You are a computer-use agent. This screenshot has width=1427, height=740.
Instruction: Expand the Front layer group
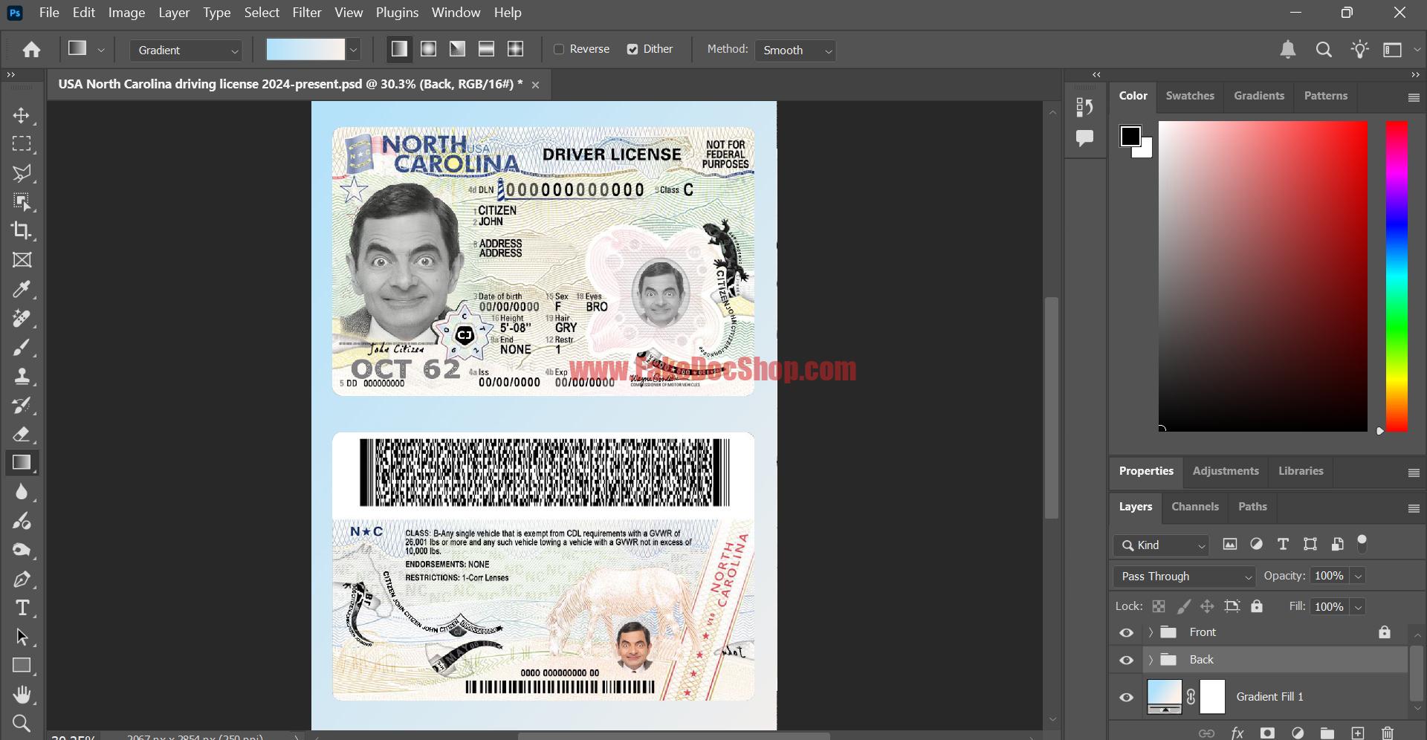pyautogui.click(x=1151, y=632)
